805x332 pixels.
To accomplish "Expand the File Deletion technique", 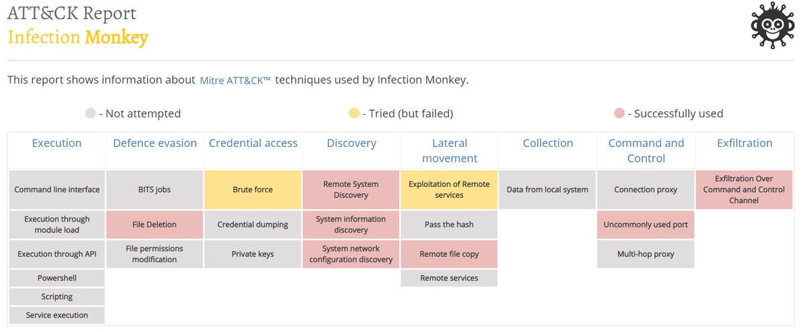I will pos(155,225).
